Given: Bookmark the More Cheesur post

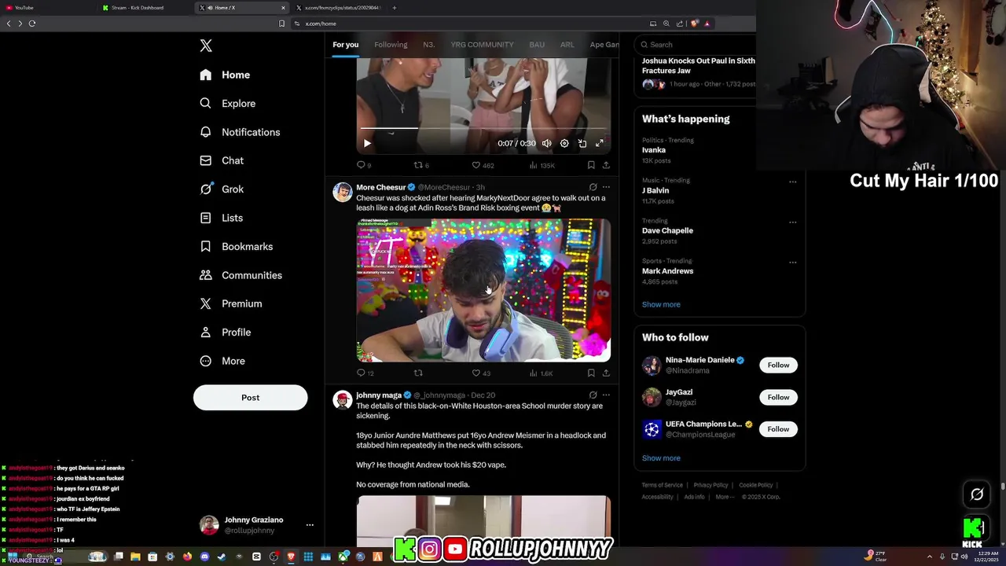Looking at the screenshot, I should click(591, 373).
